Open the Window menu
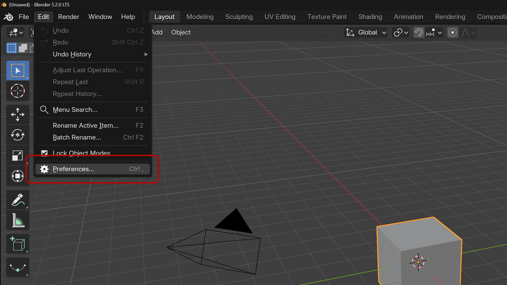The image size is (507, 285). coord(100,17)
